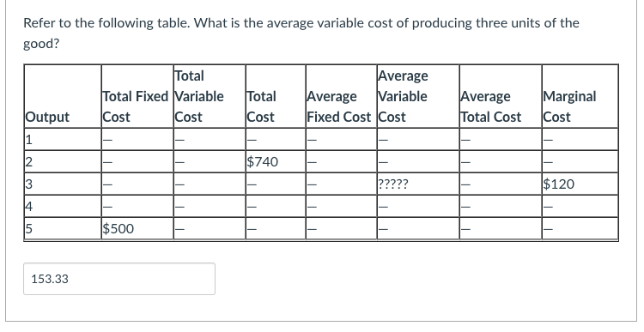
Task: Click the Total Variable Cost column header
Action: click(210, 96)
